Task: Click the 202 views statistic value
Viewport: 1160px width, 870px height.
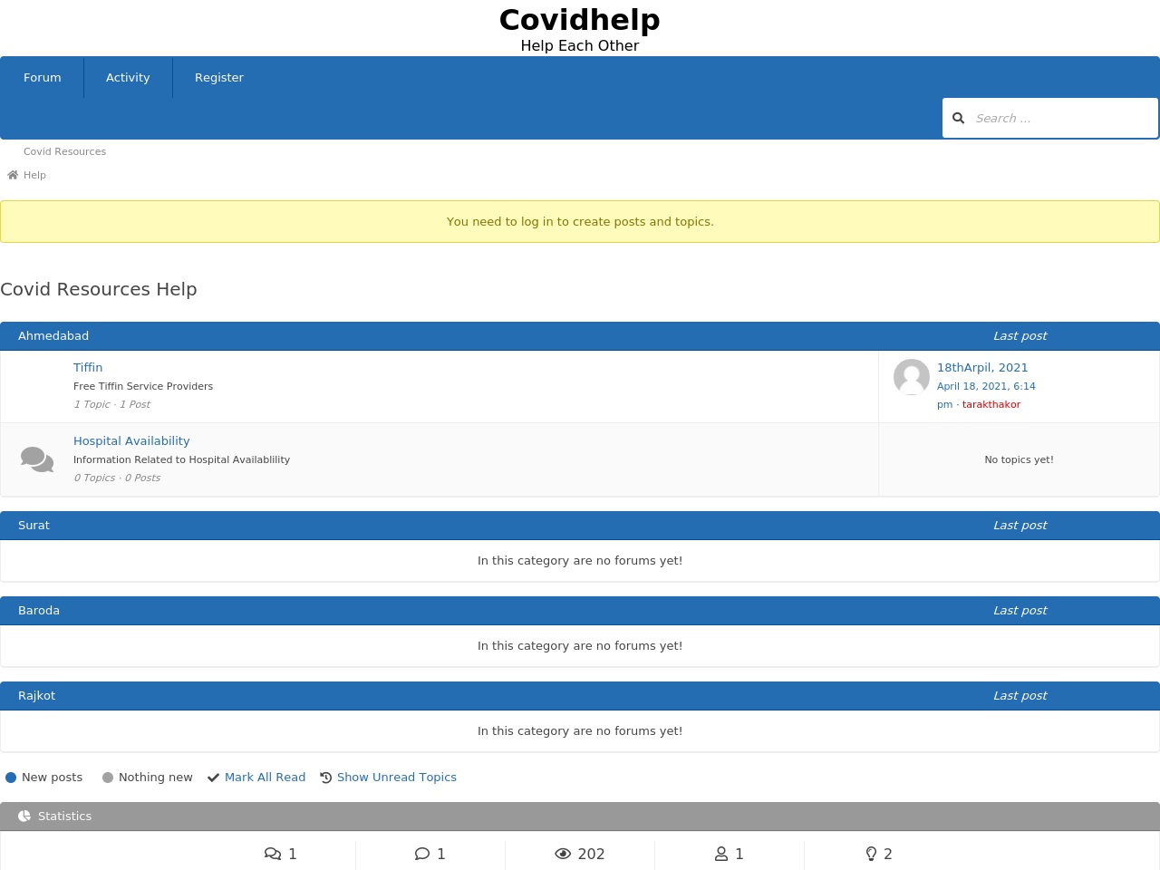Action: pos(591,854)
